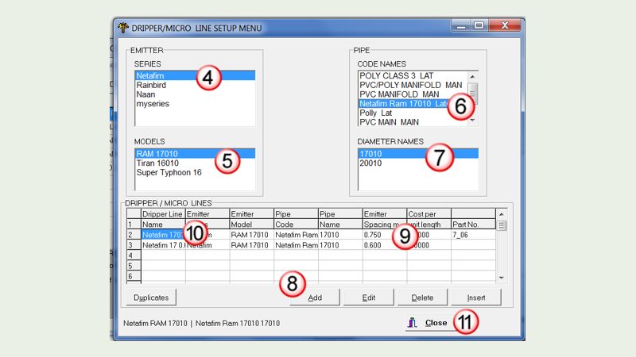Select Netafim in the SERIES list

[x=195, y=75]
